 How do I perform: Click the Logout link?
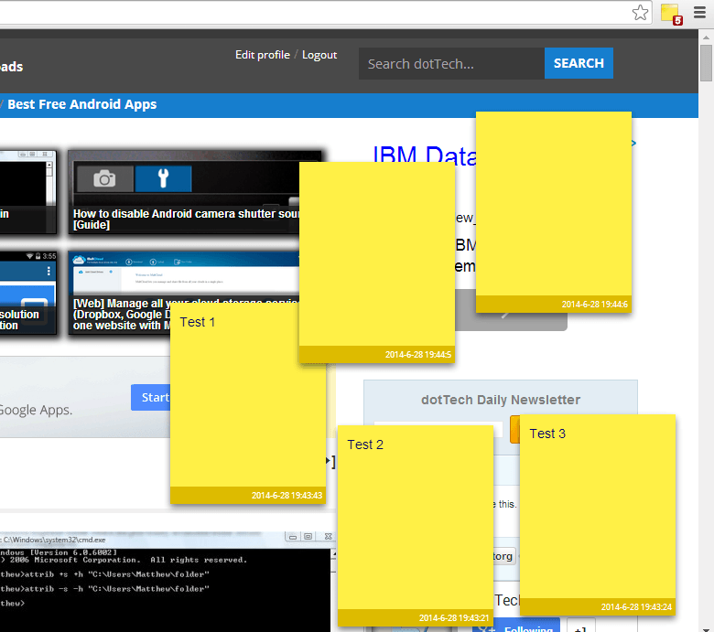pos(319,55)
